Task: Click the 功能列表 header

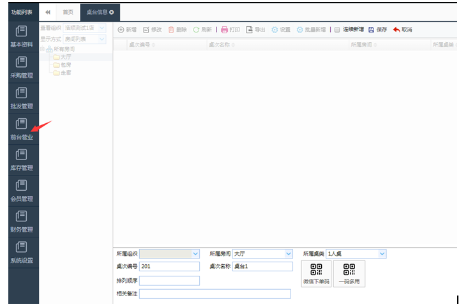Action: pos(22,12)
